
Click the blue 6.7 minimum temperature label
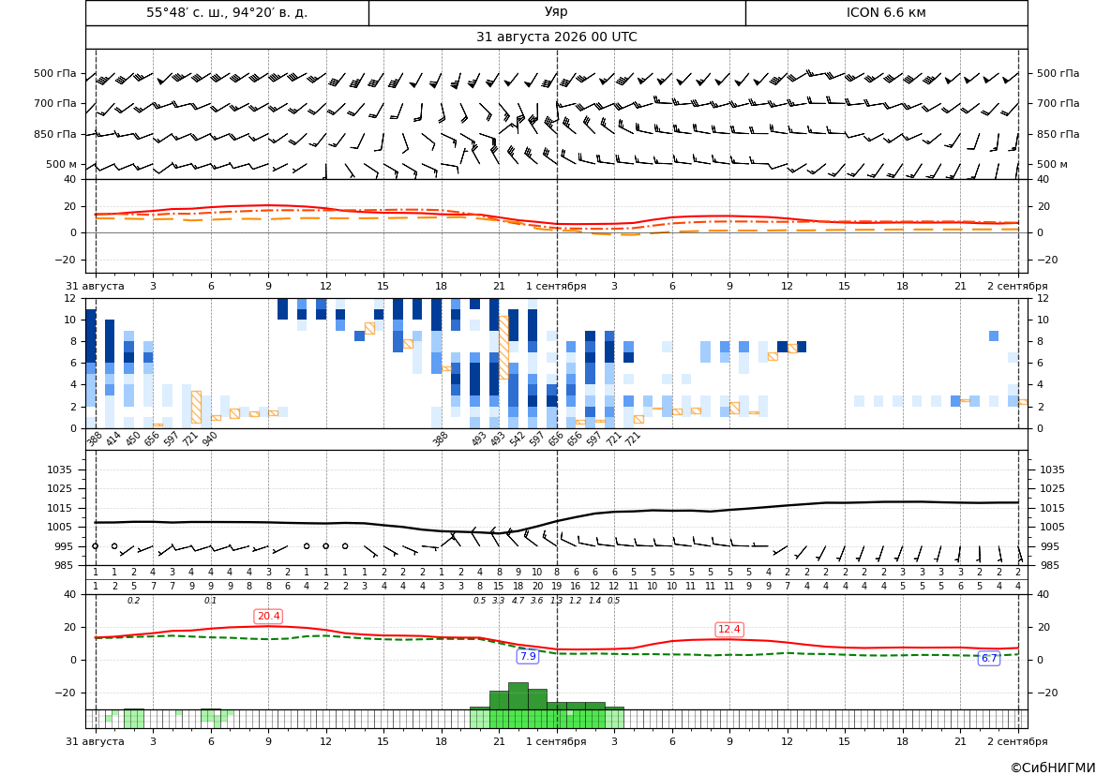(x=989, y=658)
